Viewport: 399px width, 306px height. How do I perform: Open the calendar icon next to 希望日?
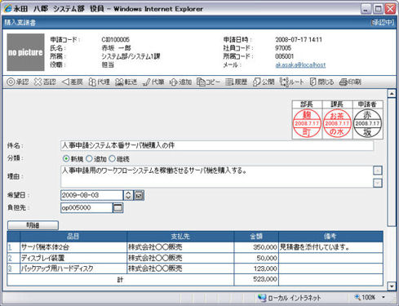pyautogui.click(x=139, y=195)
